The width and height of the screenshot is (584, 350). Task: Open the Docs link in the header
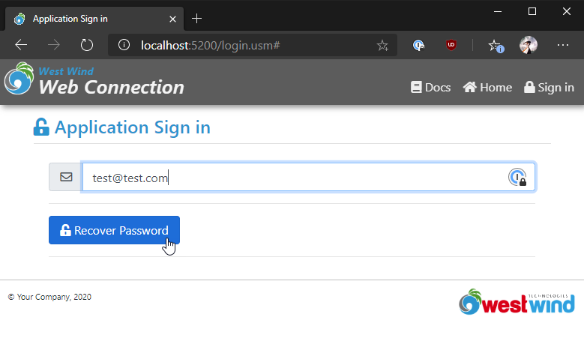[430, 88]
